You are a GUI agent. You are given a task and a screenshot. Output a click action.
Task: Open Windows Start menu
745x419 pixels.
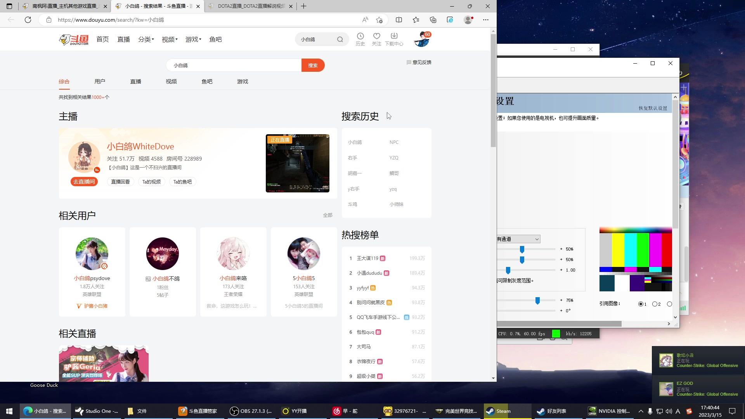coord(9,411)
